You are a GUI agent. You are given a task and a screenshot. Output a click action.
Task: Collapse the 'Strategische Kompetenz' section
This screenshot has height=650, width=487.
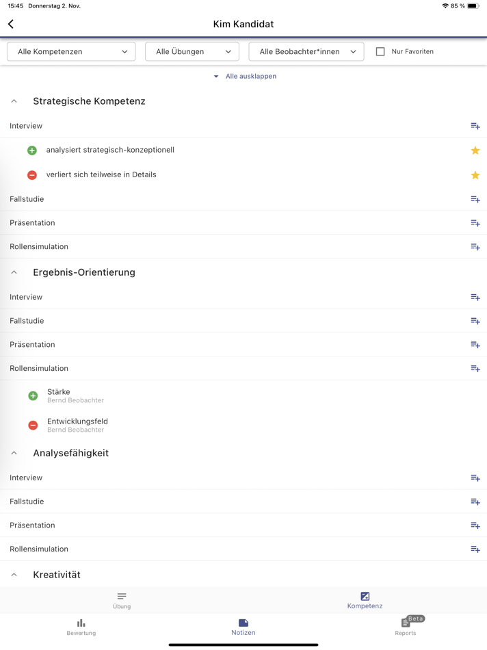coord(14,101)
